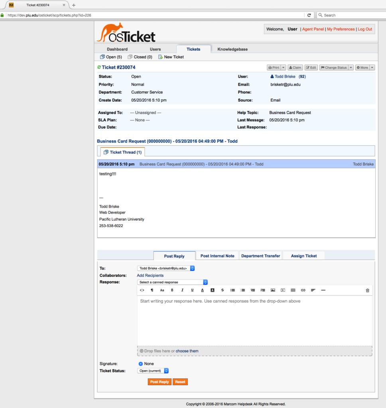Viewport: 386px width, 408px height.
Task: Click the orange Post Reply button
Action: coord(160,382)
